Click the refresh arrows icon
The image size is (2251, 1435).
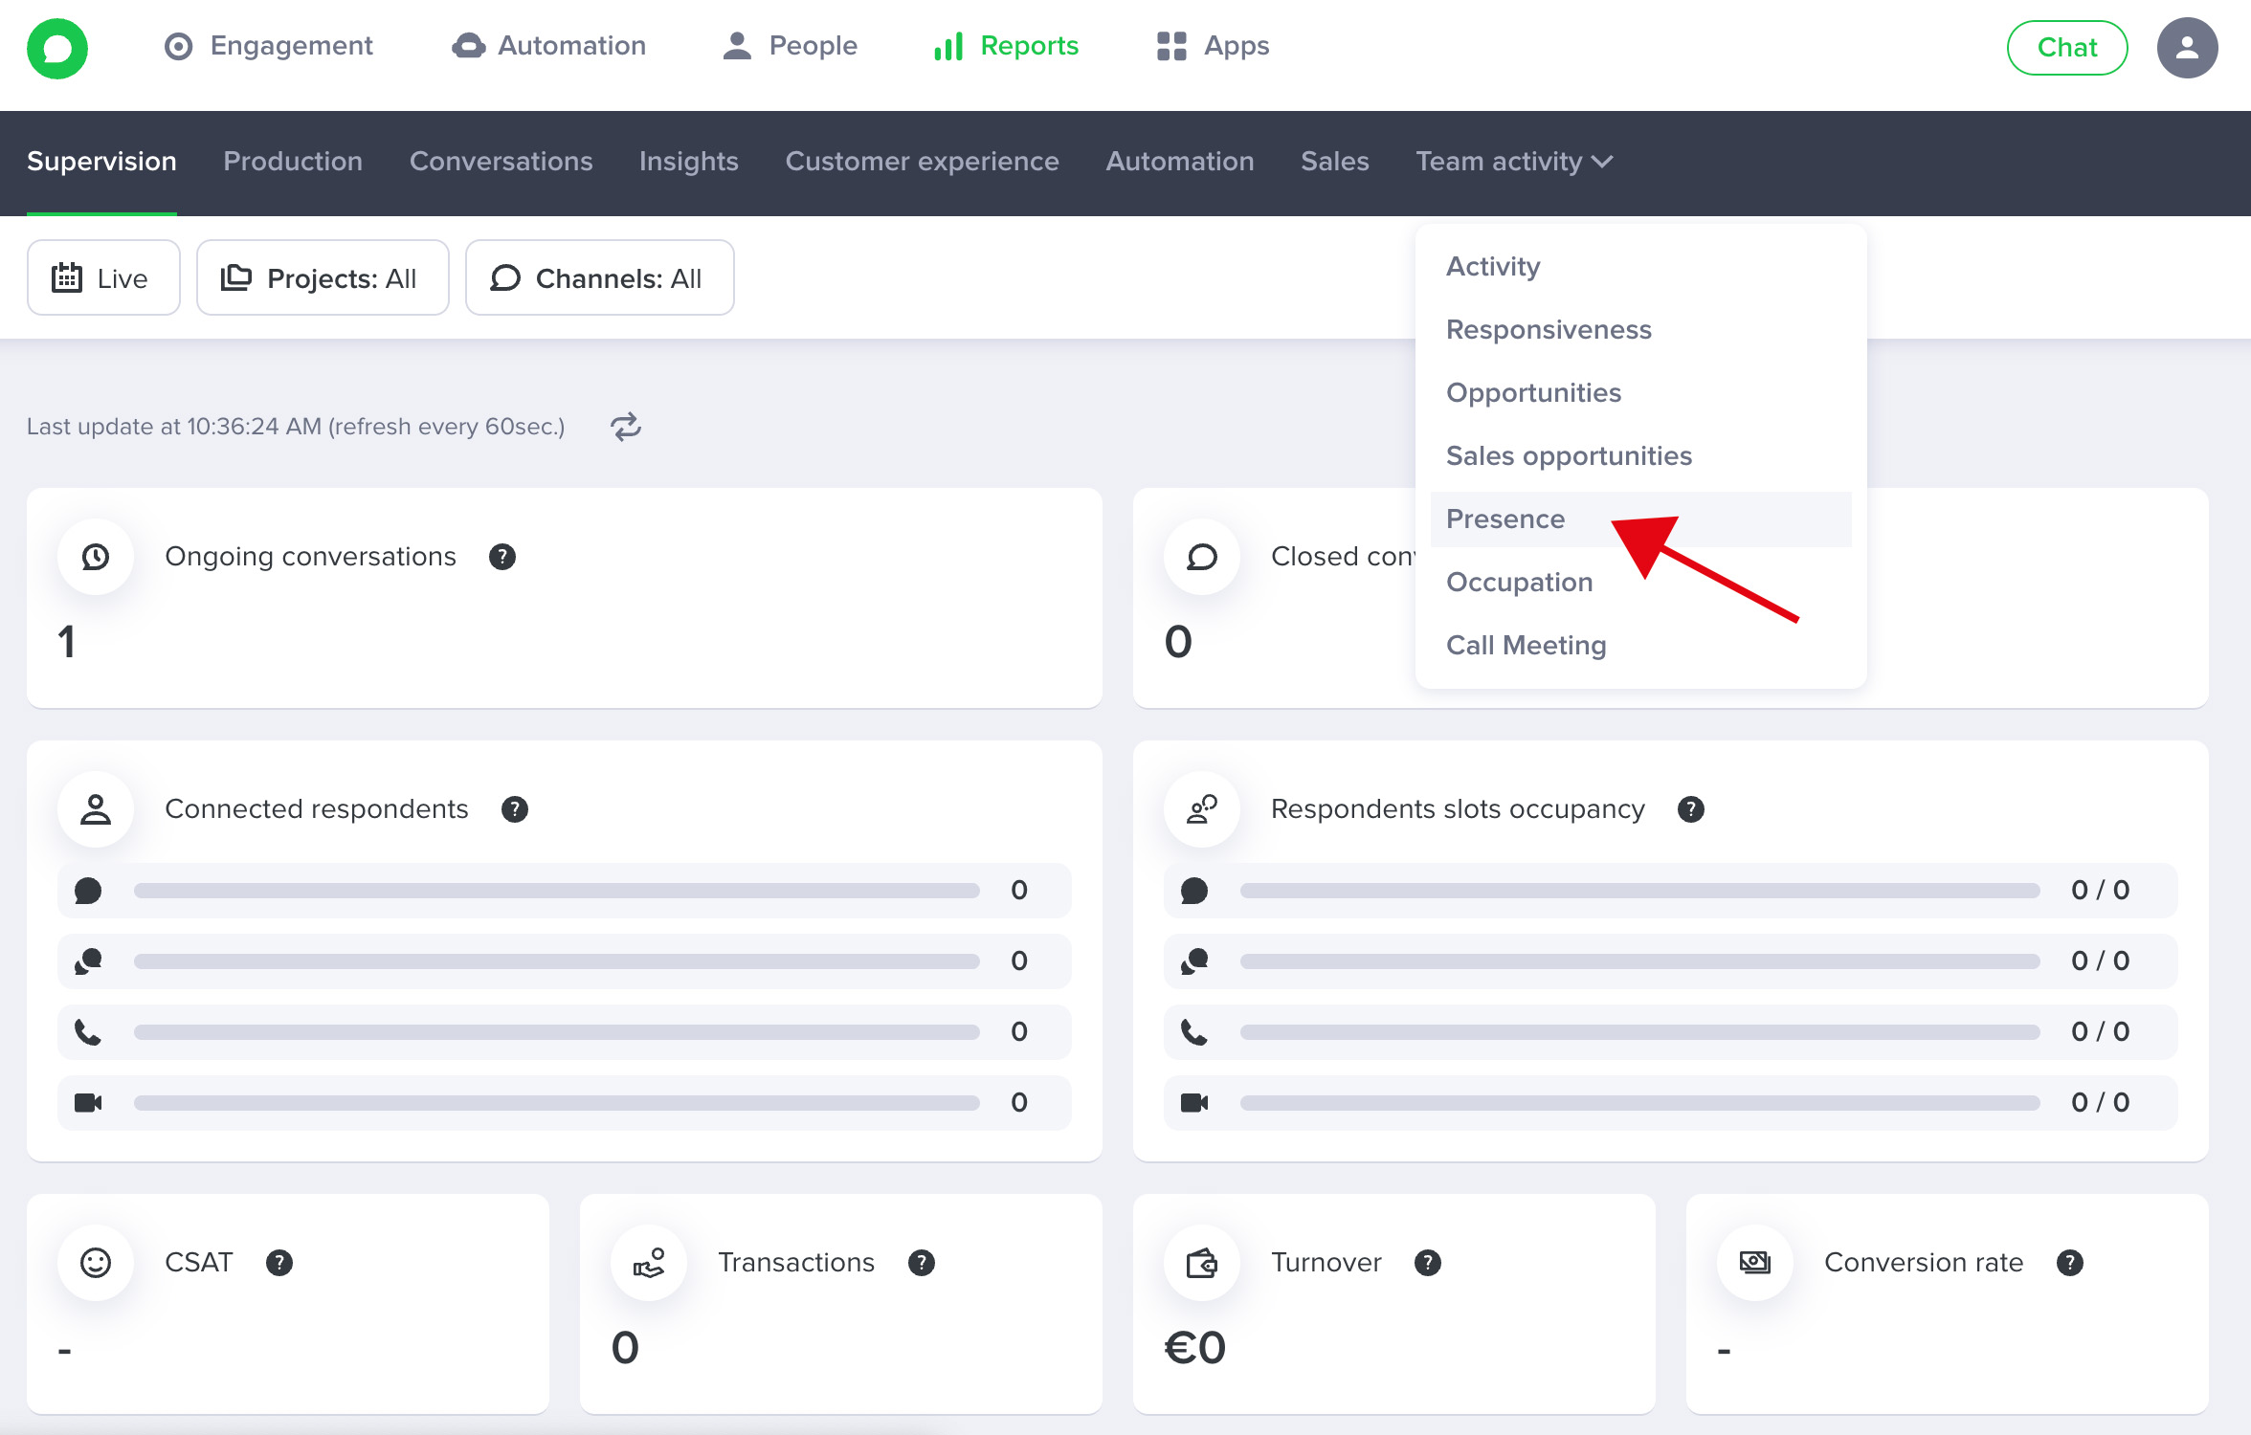(626, 427)
